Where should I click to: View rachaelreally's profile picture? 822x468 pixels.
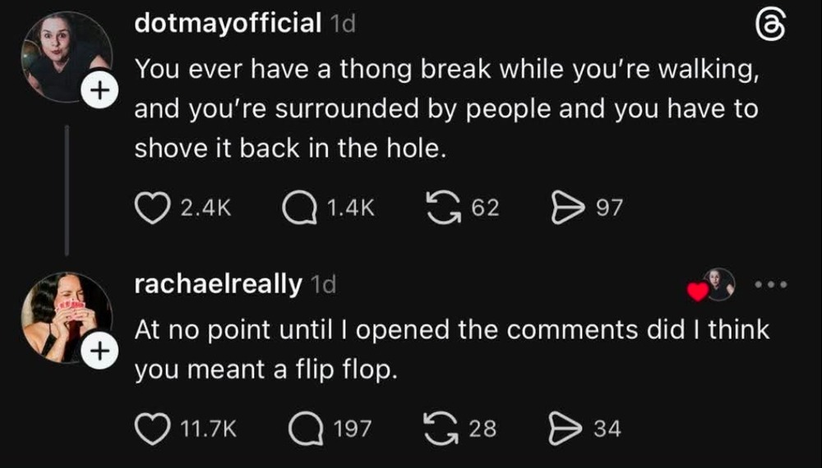point(67,316)
